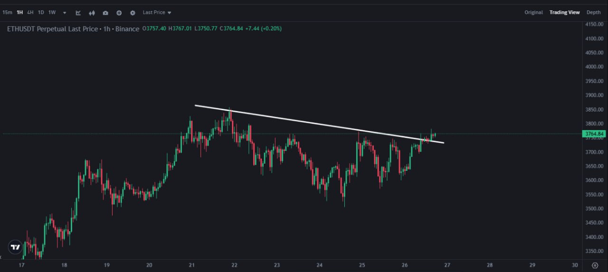608x272 pixels.
Task: Select the Trading View tab
Action: coord(564,12)
